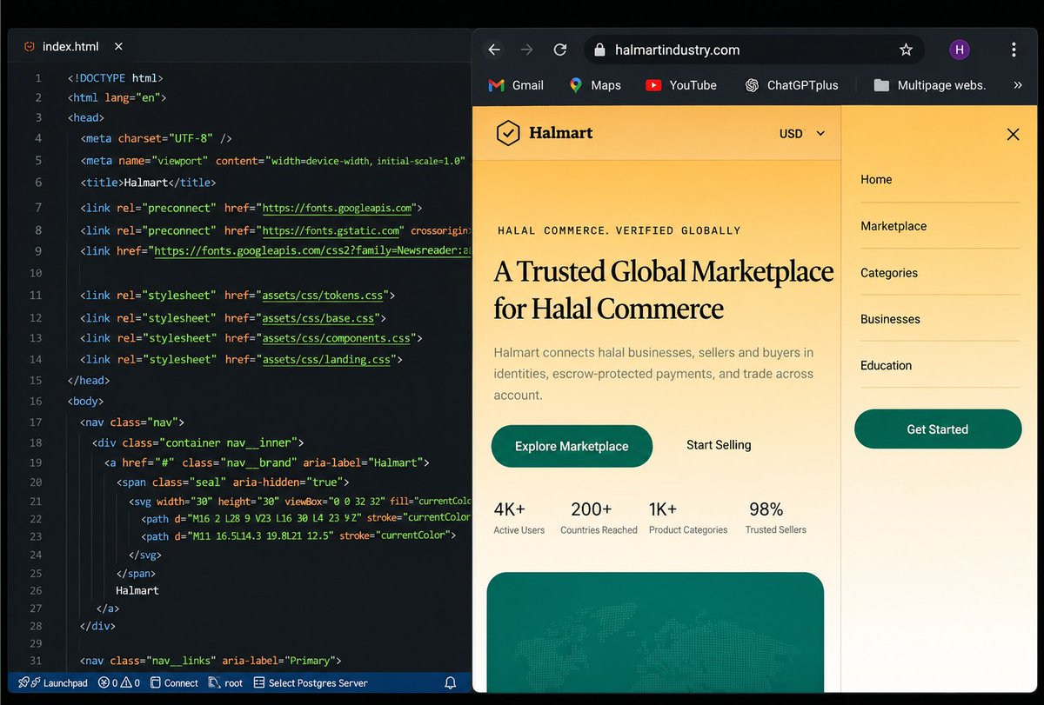
Task: Close the index.html editor tab
Action: 118,47
